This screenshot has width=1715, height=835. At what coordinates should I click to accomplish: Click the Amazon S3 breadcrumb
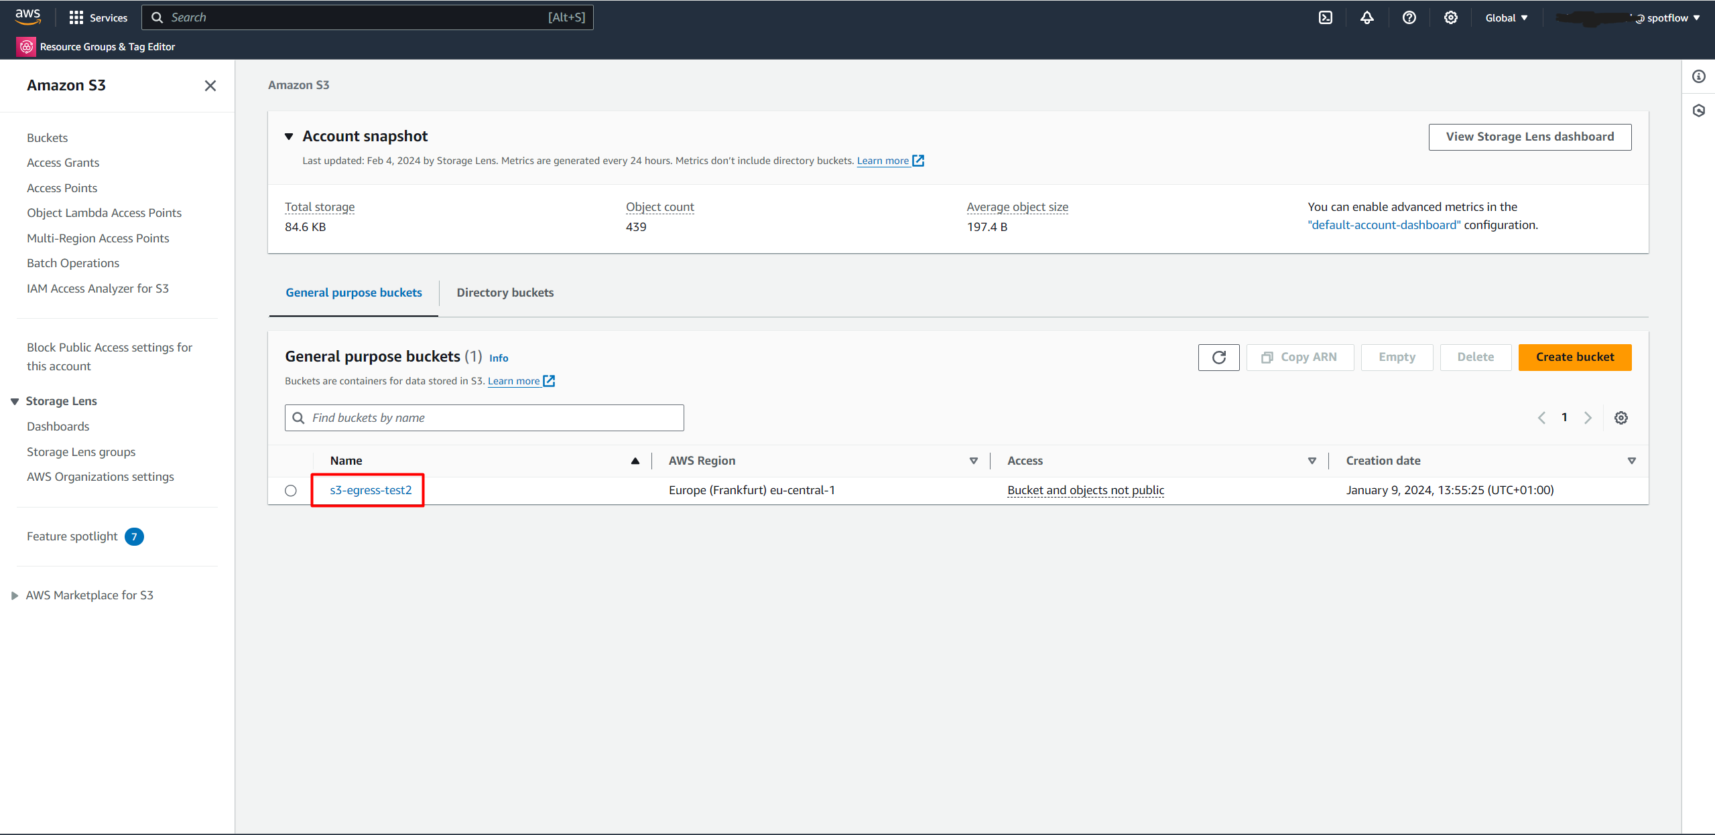tap(298, 85)
